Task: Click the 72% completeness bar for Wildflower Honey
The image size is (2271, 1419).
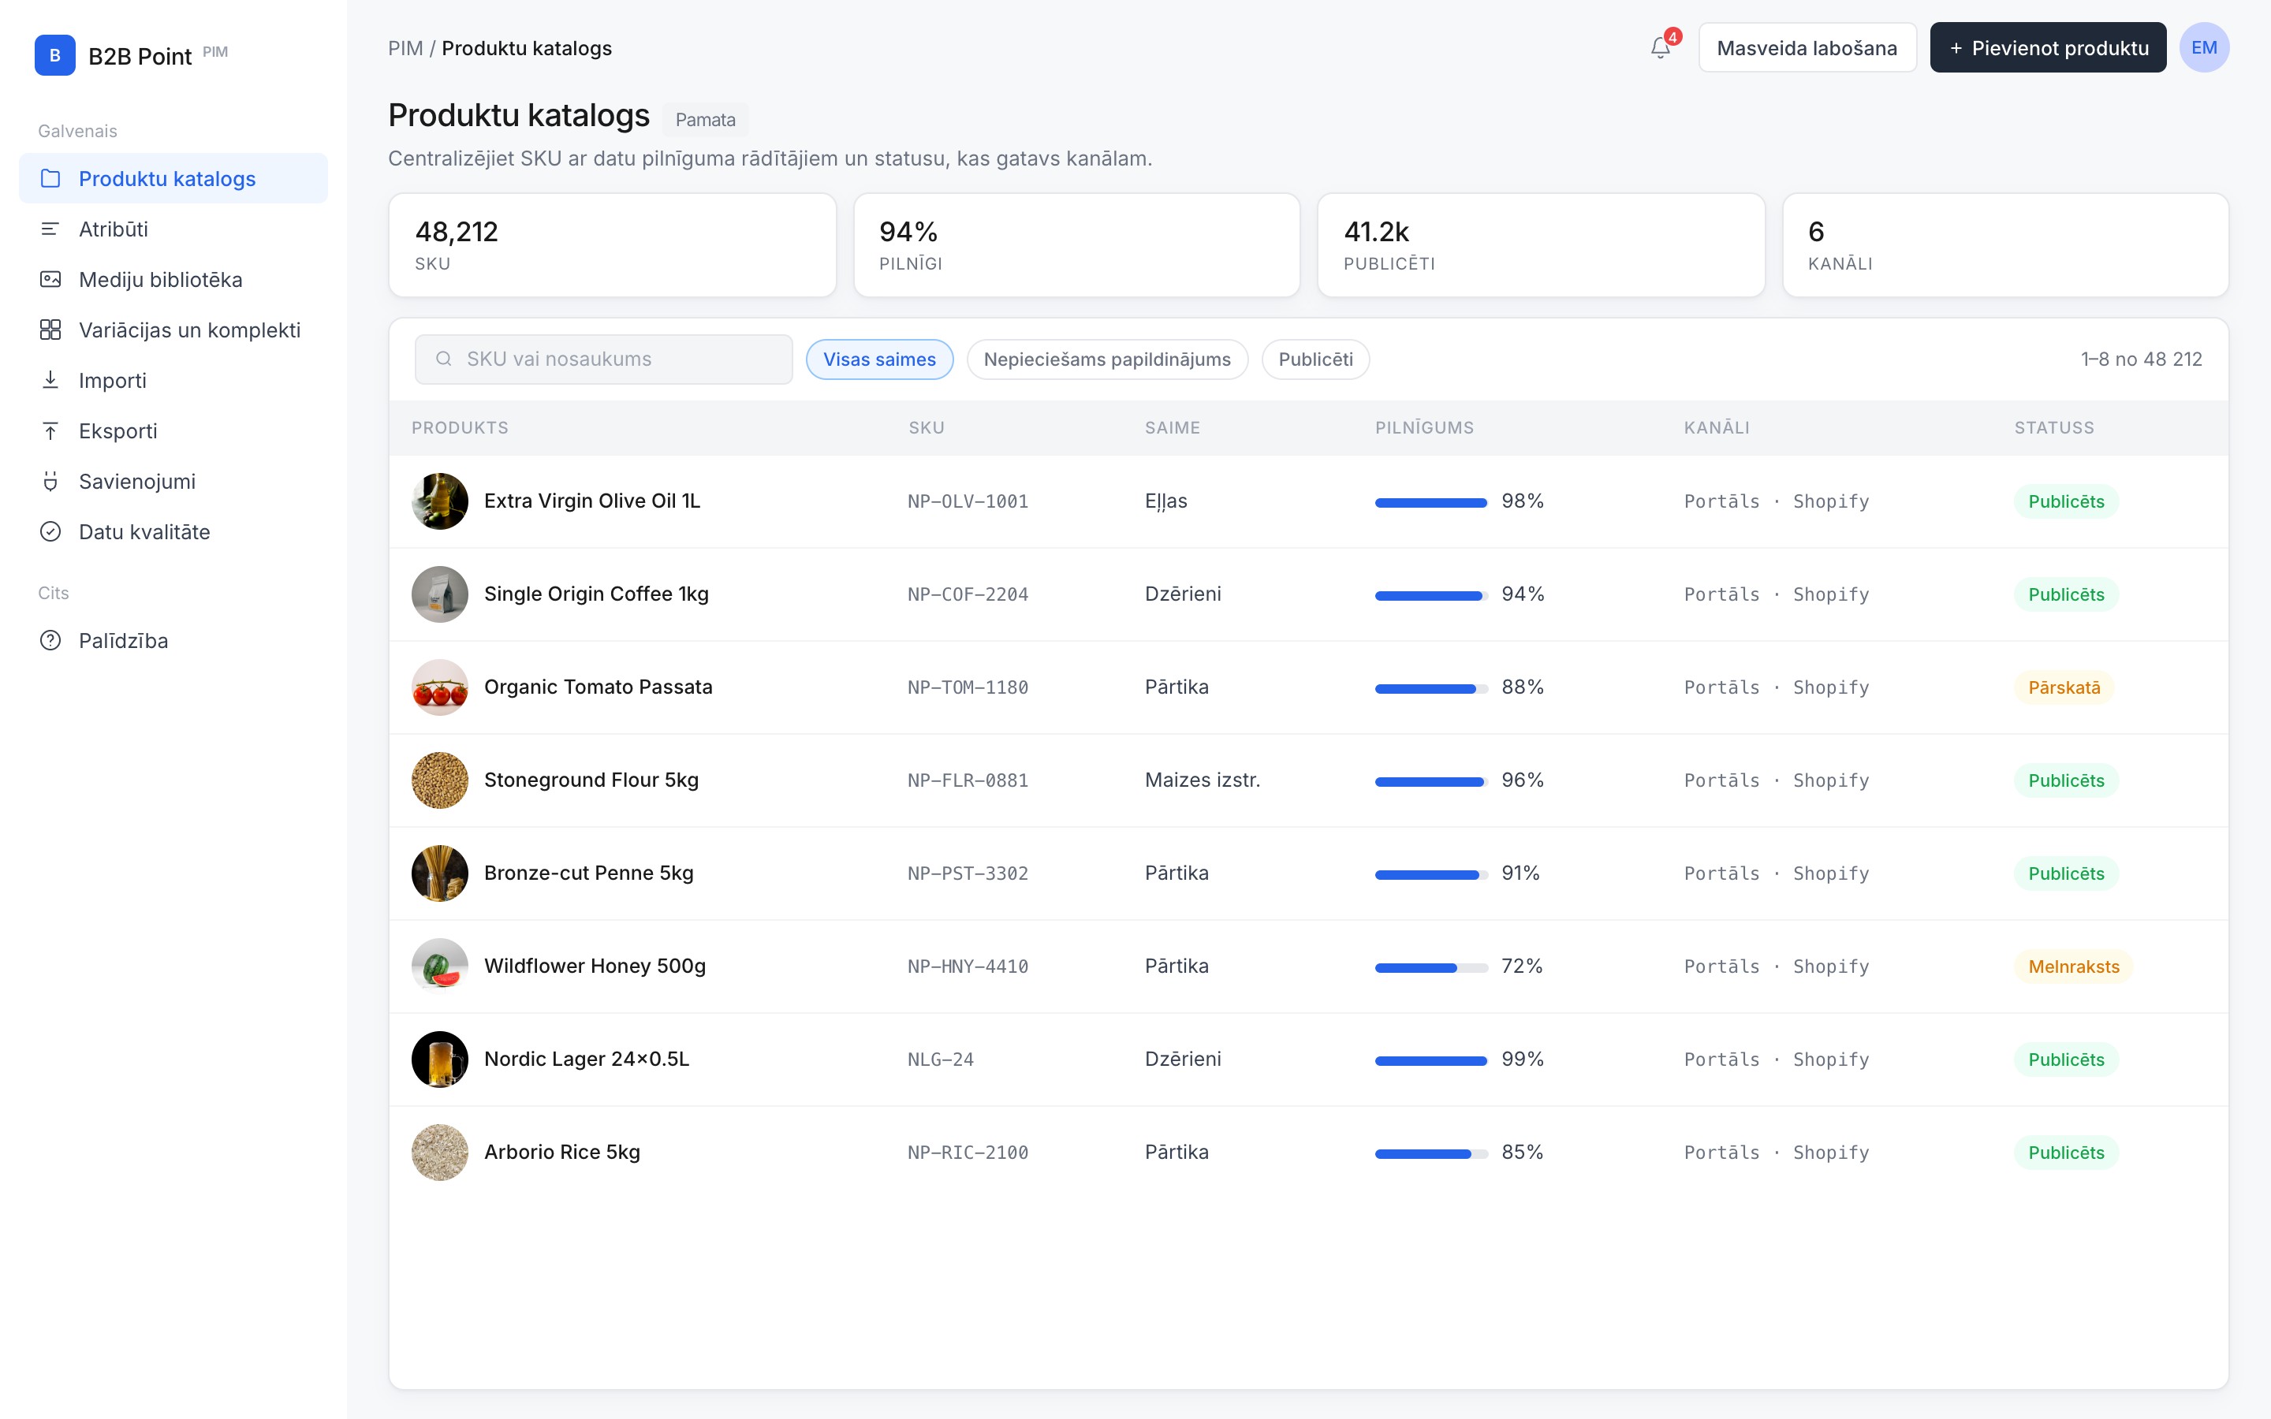Action: 1431,966
